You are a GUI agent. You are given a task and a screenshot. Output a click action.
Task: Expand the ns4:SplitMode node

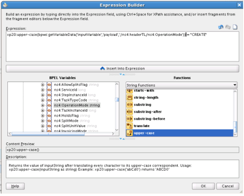coord(42,121)
